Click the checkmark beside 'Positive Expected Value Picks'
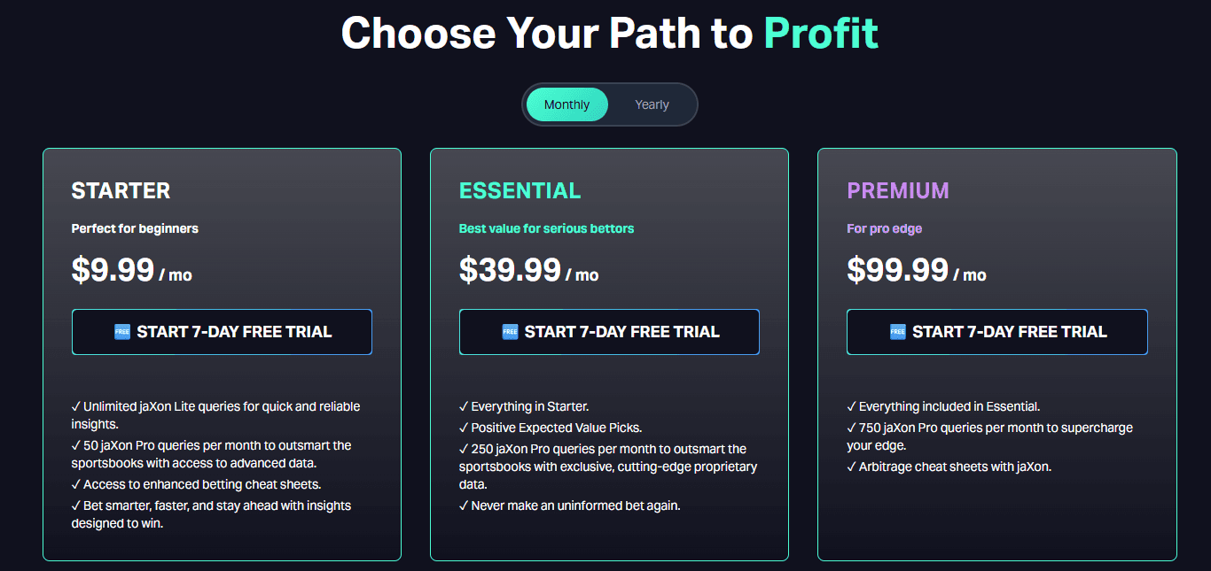The width and height of the screenshot is (1211, 571). click(x=464, y=427)
